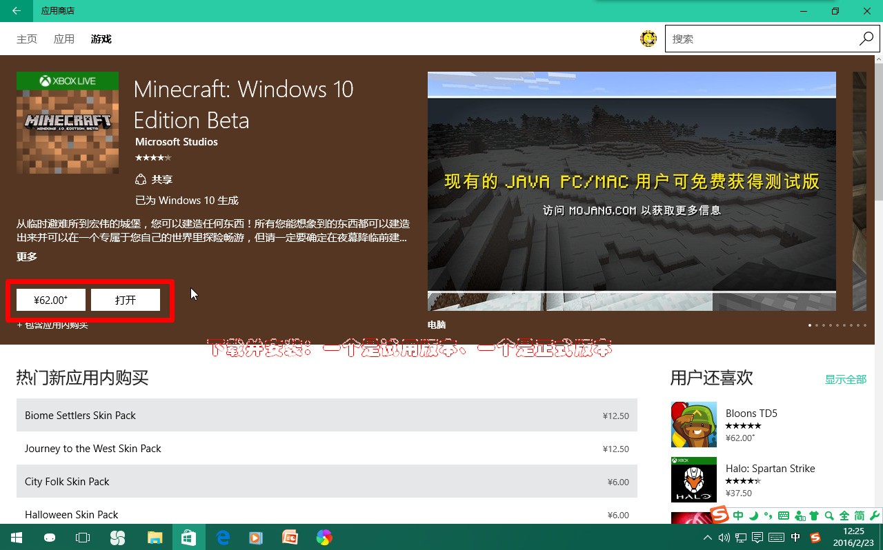Click the Bloons TD5 app icon

pos(693,425)
